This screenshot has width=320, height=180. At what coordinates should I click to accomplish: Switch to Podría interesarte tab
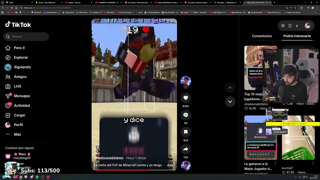tap(297, 36)
